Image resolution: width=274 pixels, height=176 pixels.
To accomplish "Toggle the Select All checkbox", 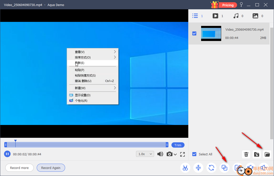I will click(194, 154).
